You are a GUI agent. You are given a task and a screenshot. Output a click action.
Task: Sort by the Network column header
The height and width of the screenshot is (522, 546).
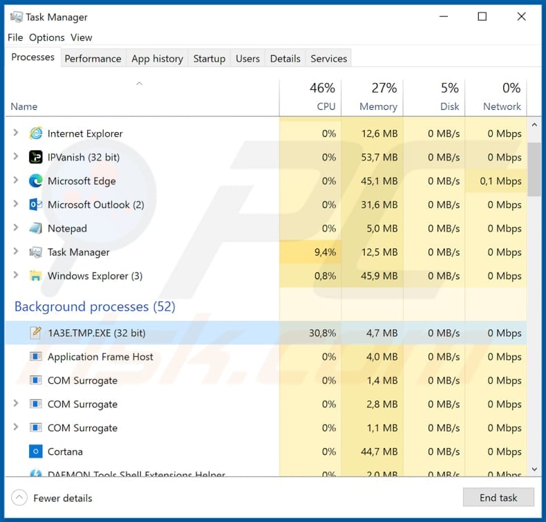[496, 97]
